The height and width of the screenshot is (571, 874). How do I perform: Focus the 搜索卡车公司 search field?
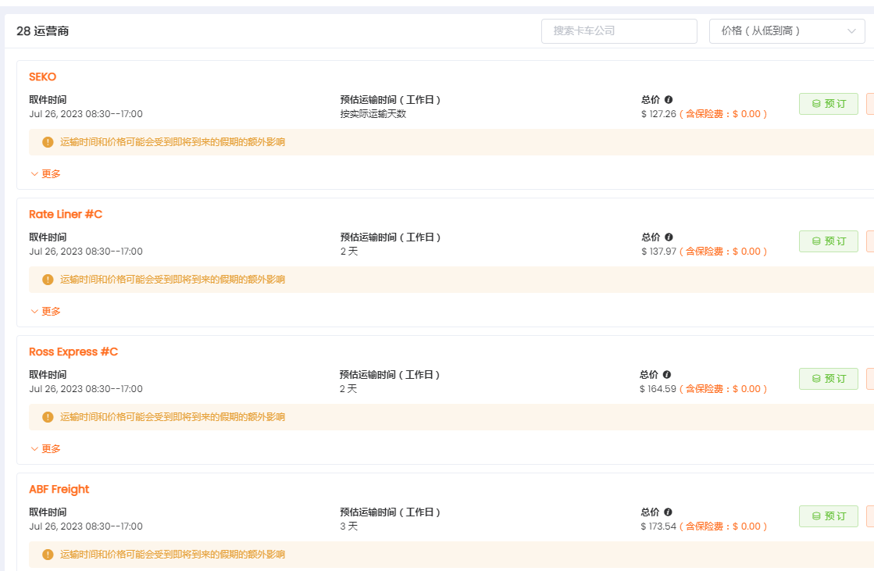[x=619, y=31]
